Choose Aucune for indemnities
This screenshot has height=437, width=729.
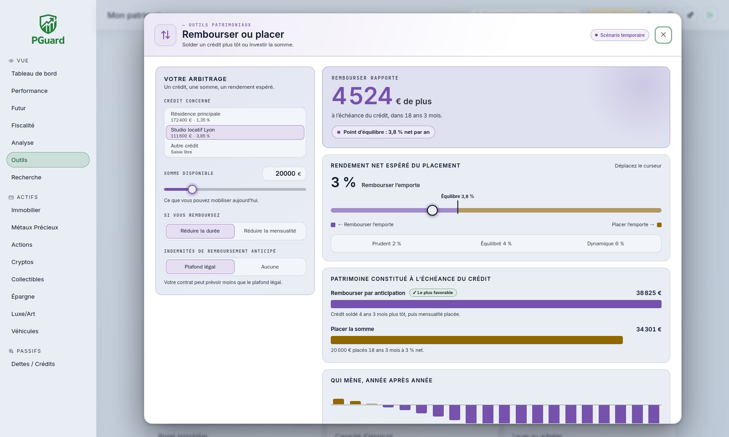[270, 267]
